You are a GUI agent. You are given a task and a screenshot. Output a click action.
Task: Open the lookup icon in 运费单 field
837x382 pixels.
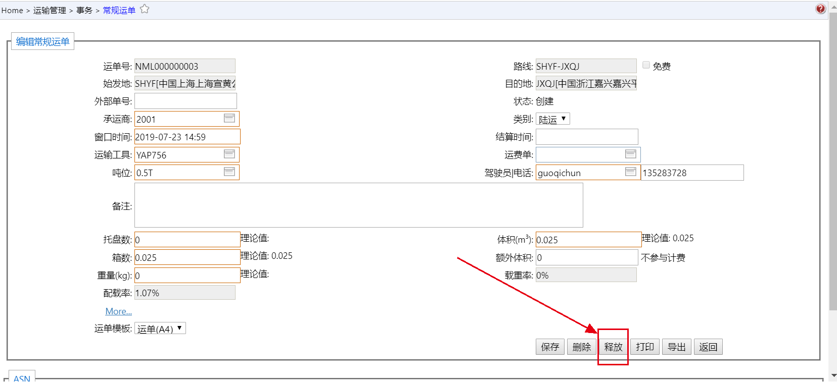coord(631,154)
